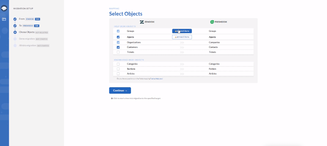
Task: Uncheck the Agents checkbox
Action: click(118, 37)
